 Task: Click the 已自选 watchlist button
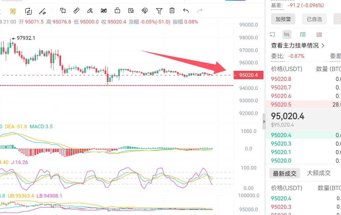[314, 19]
